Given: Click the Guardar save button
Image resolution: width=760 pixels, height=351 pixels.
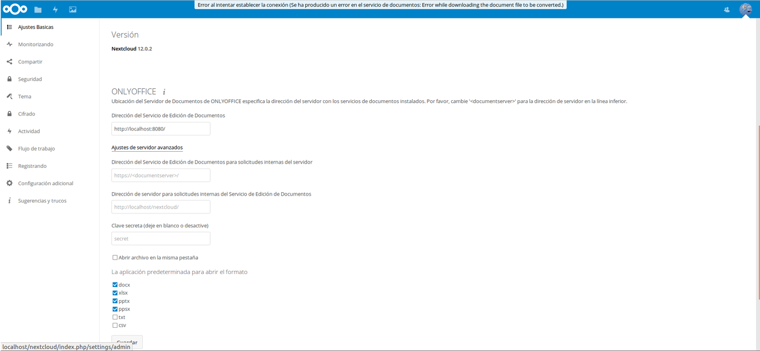Looking at the screenshot, I should [127, 342].
